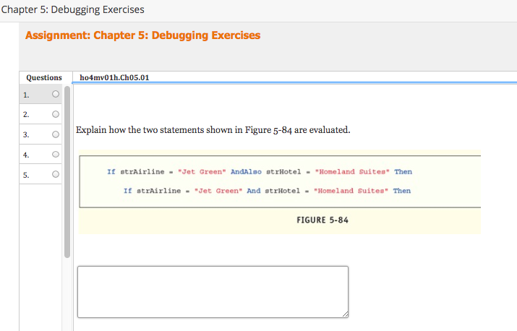Click the Questions column header
517x331 pixels.
(x=44, y=77)
